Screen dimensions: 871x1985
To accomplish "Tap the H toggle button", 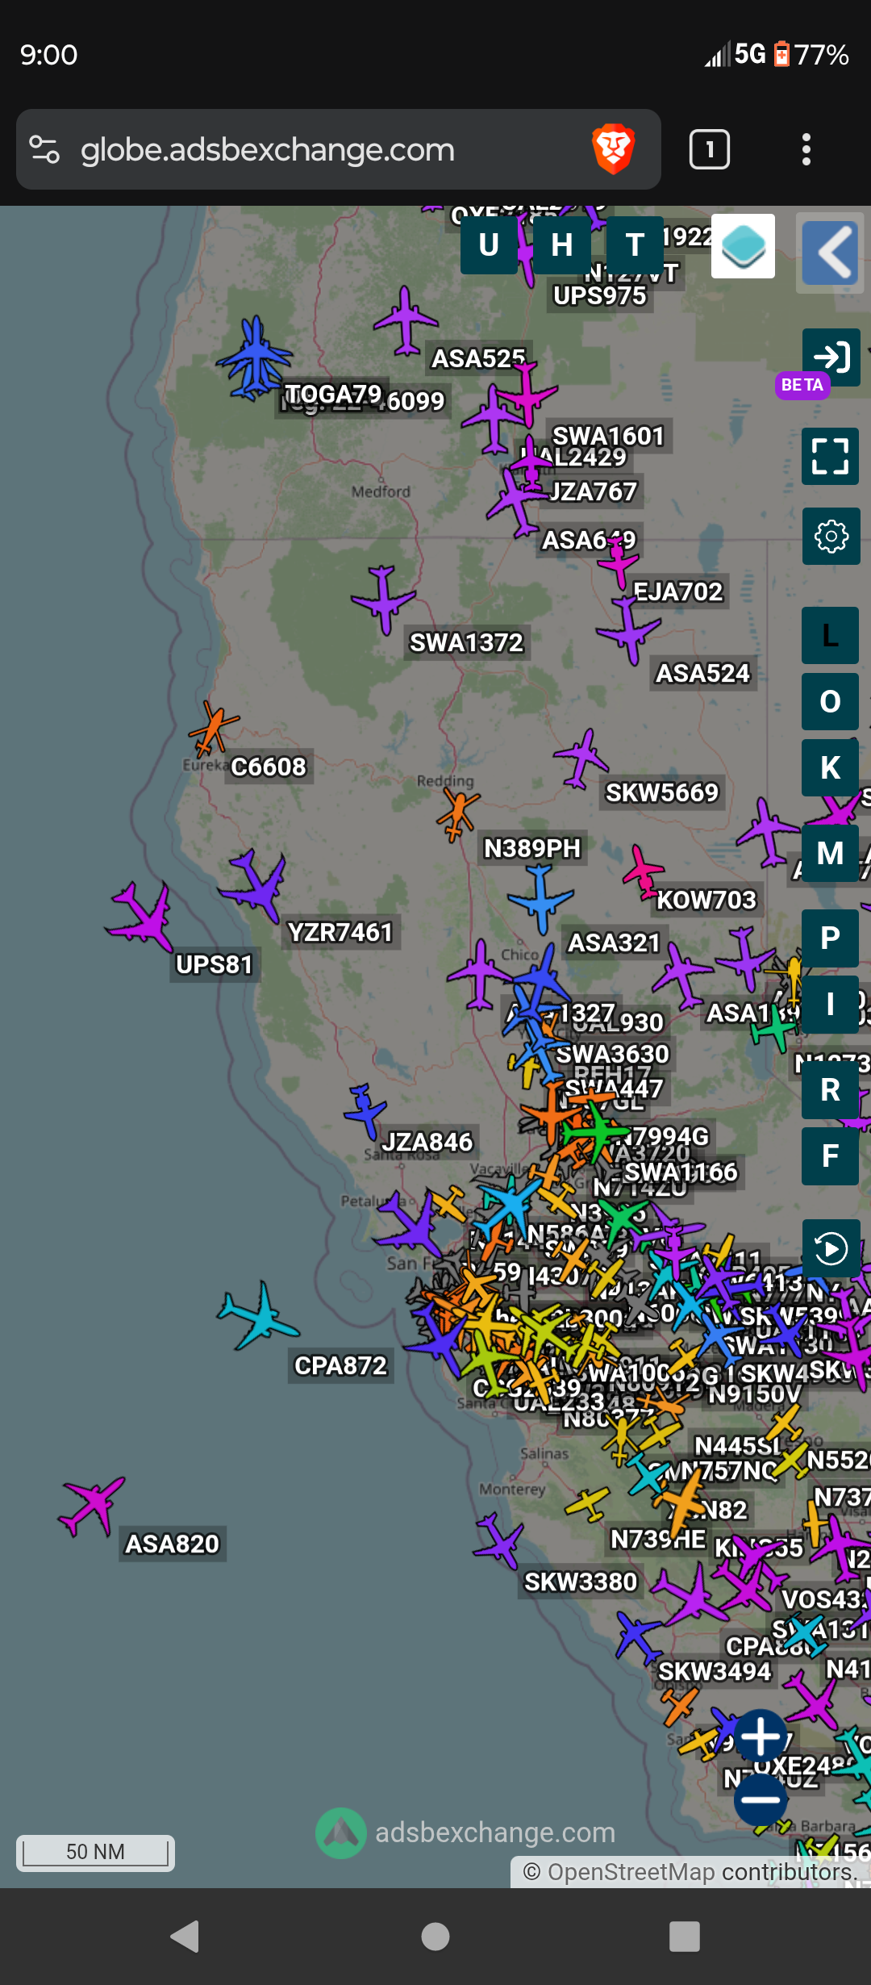I will click(x=562, y=245).
